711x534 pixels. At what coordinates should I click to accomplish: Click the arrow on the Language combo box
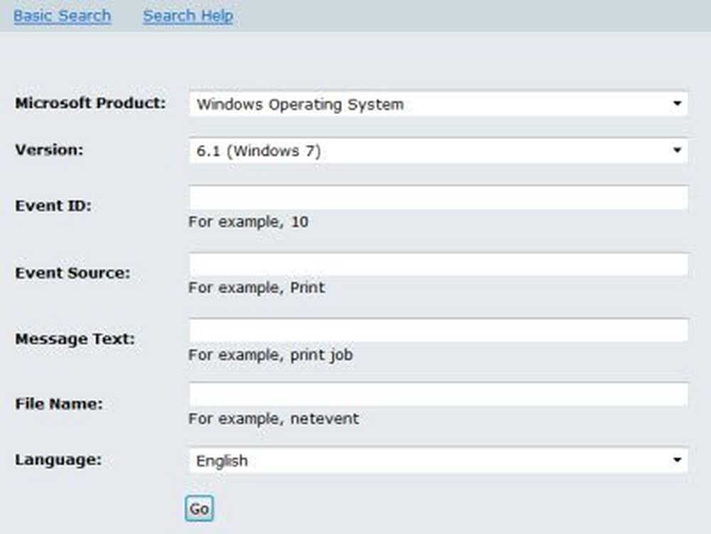click(677, 461)
